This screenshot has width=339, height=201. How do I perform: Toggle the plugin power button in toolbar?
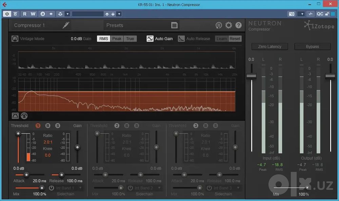[x=7, y=14]
